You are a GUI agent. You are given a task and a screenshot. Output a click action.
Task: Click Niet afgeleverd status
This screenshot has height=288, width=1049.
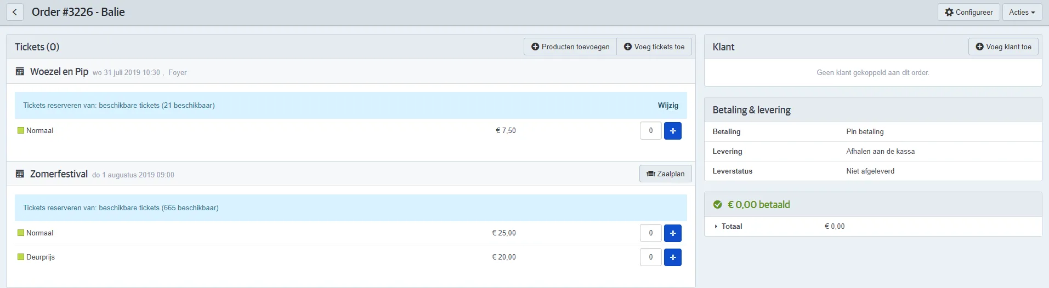tap(870, 171)
